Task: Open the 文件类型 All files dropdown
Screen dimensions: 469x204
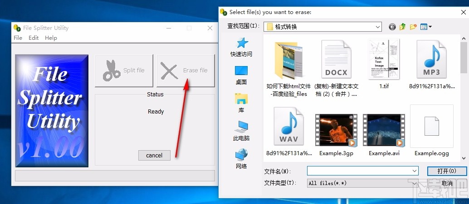Action: pyautogui.click(x=362, y=183)
